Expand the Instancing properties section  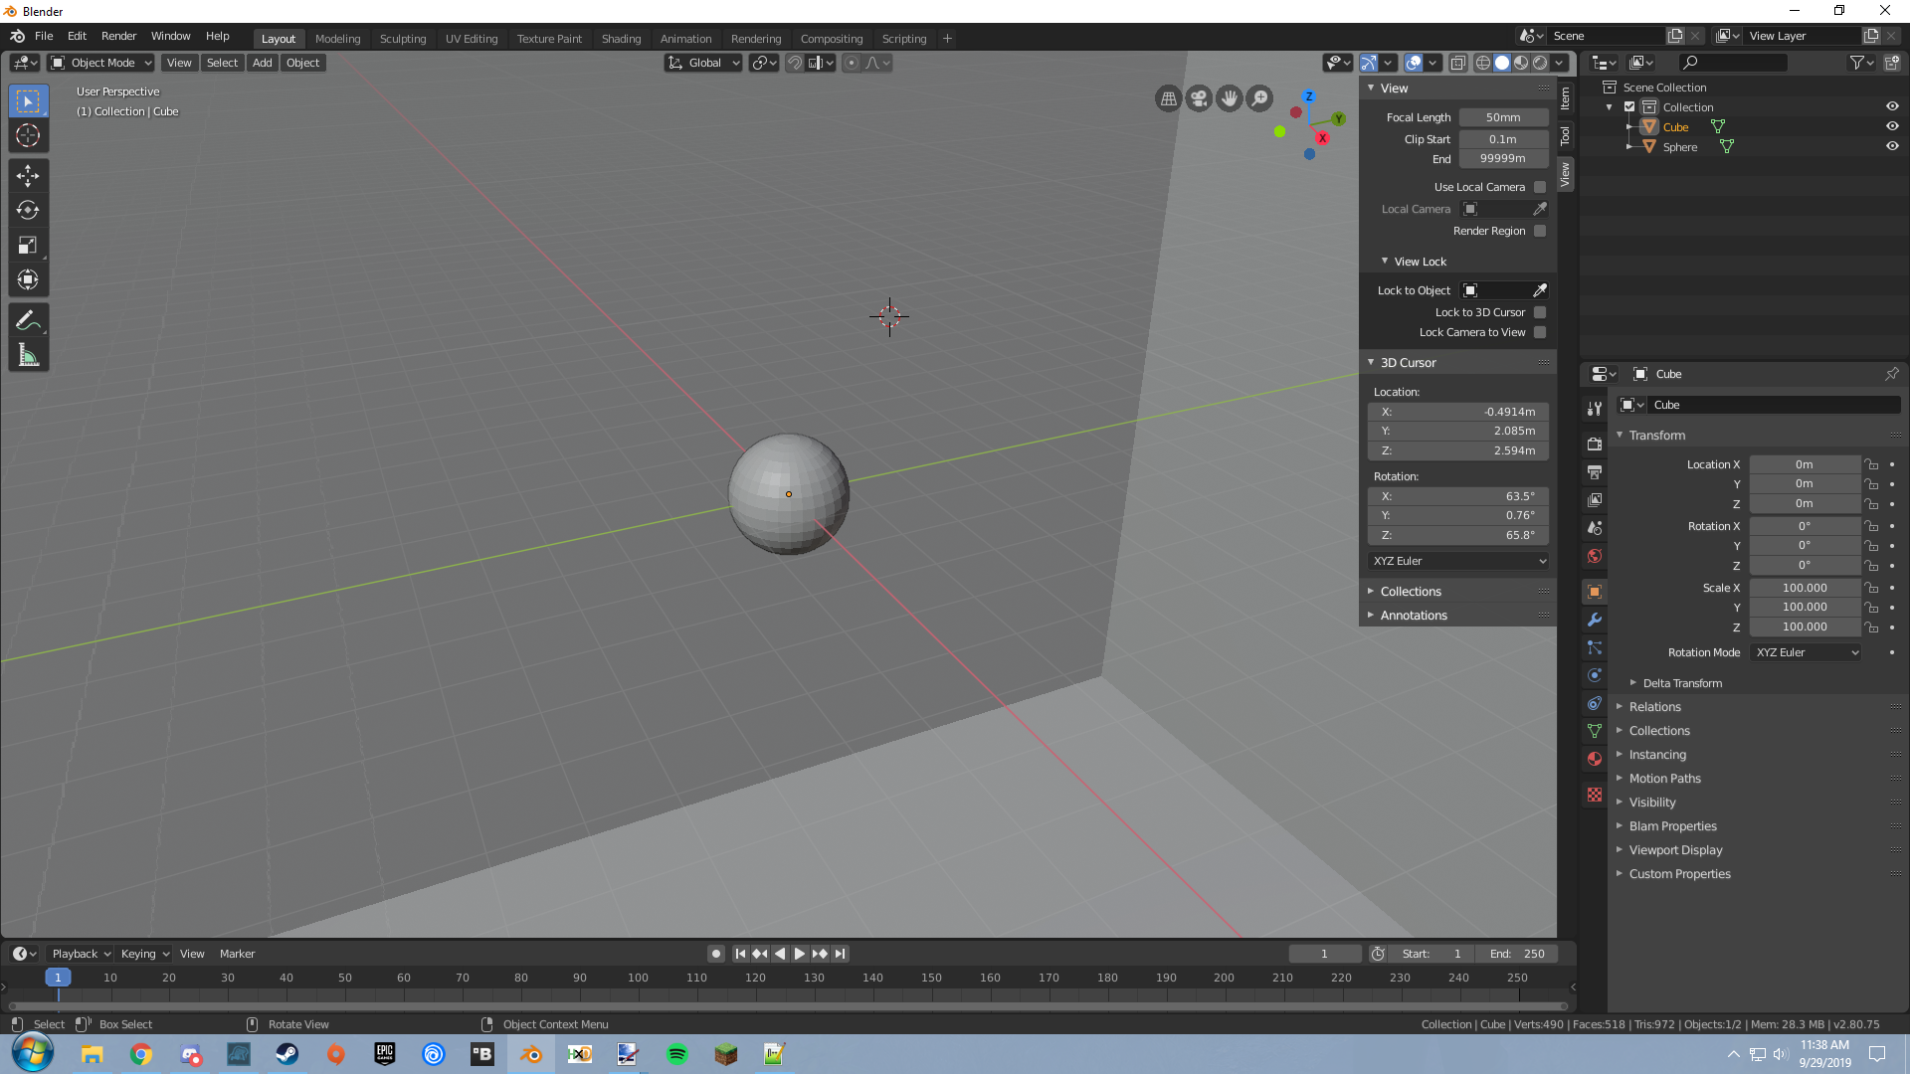(1658, 754)
